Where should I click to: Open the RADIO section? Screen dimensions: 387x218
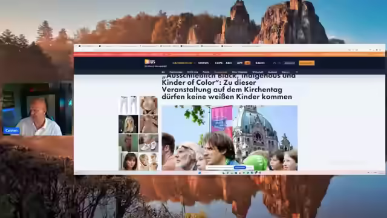point(260,63)
